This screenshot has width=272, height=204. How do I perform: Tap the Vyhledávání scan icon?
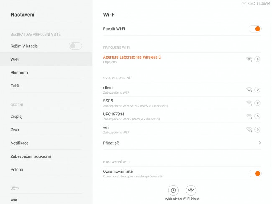(173, 190)
